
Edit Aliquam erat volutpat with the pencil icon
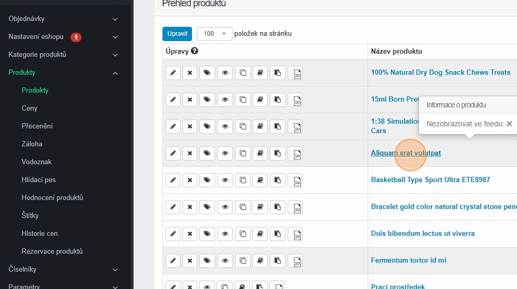(x=173, y=153)
